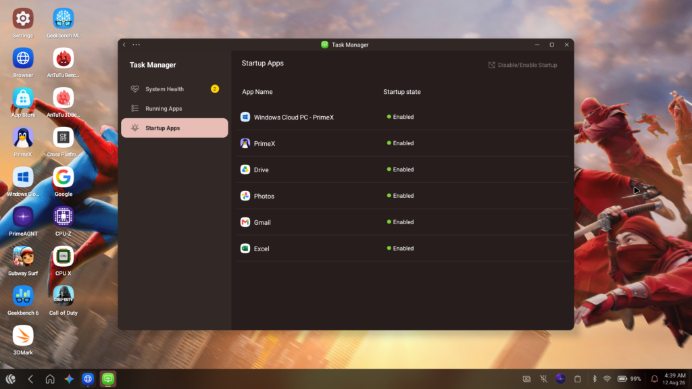Click Enabled state for Drive
The image size is (692, 389).
[400, 170]
